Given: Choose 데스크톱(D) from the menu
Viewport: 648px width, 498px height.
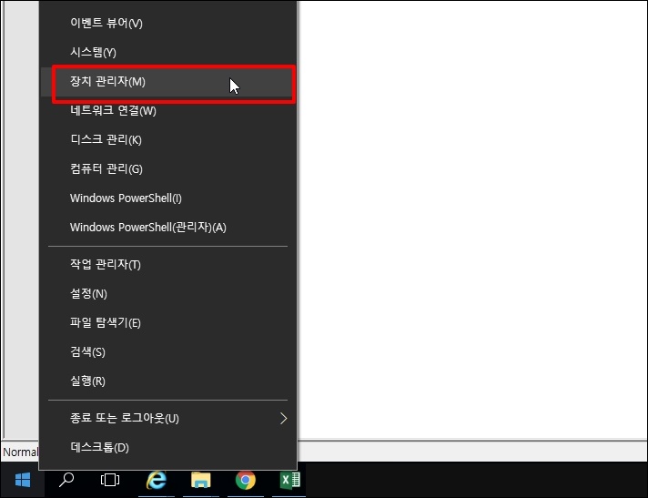Looking at the screenshot, I should (168, 448).
